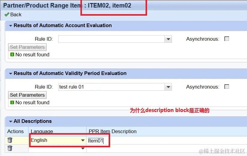The image size is (247, 156).
Task: Delete the English description row
Action: click(10, 140)
